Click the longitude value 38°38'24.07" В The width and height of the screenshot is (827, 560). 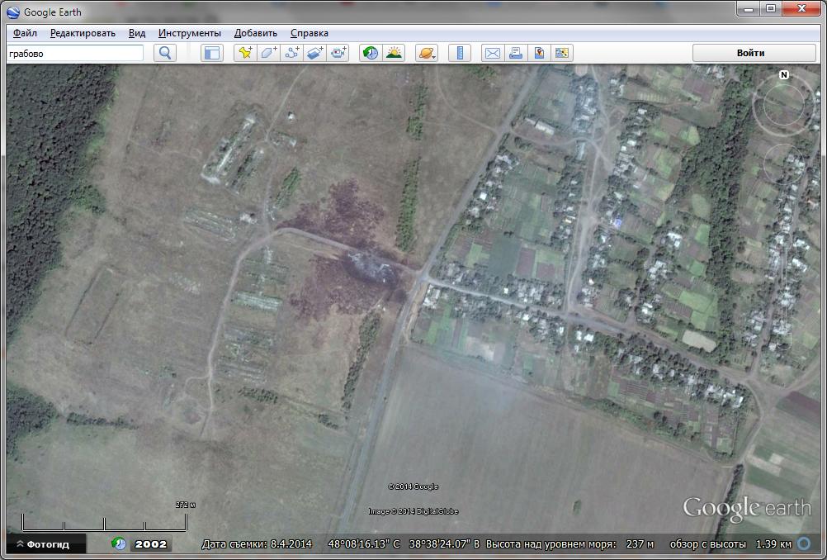[445, 544]
